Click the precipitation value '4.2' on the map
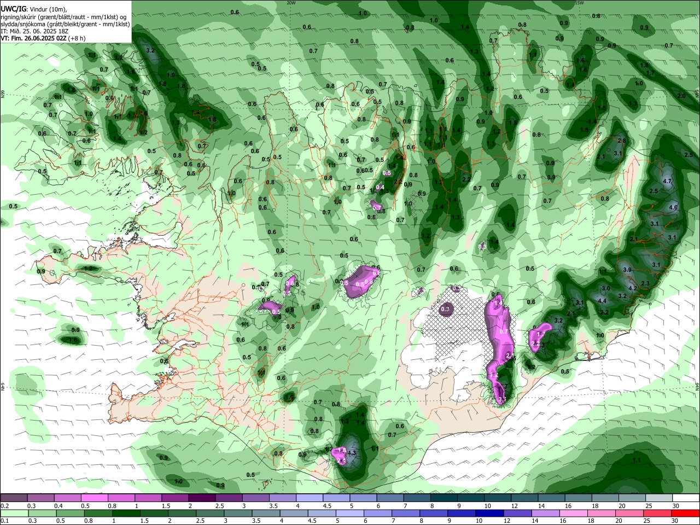 [x=633, y=288]
